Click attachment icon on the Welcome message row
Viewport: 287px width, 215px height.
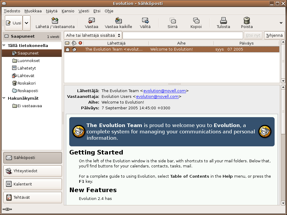tap(74, 49)
